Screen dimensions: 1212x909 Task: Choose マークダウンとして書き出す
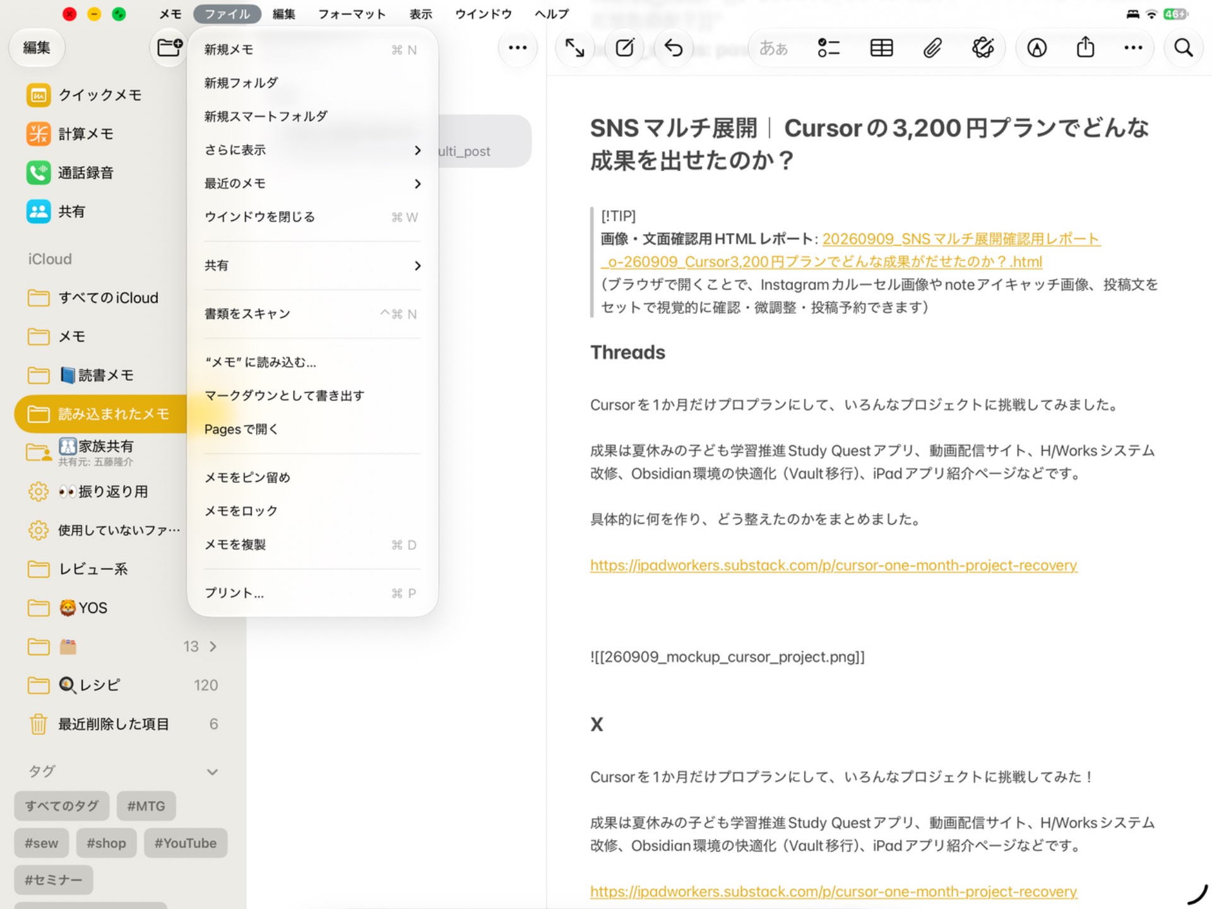[312, 396]
